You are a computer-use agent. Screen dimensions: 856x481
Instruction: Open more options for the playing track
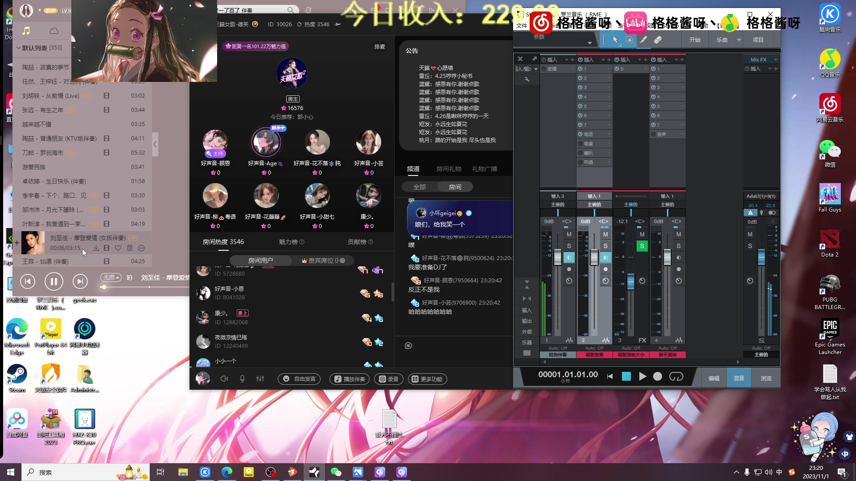[x=141, y=248]
